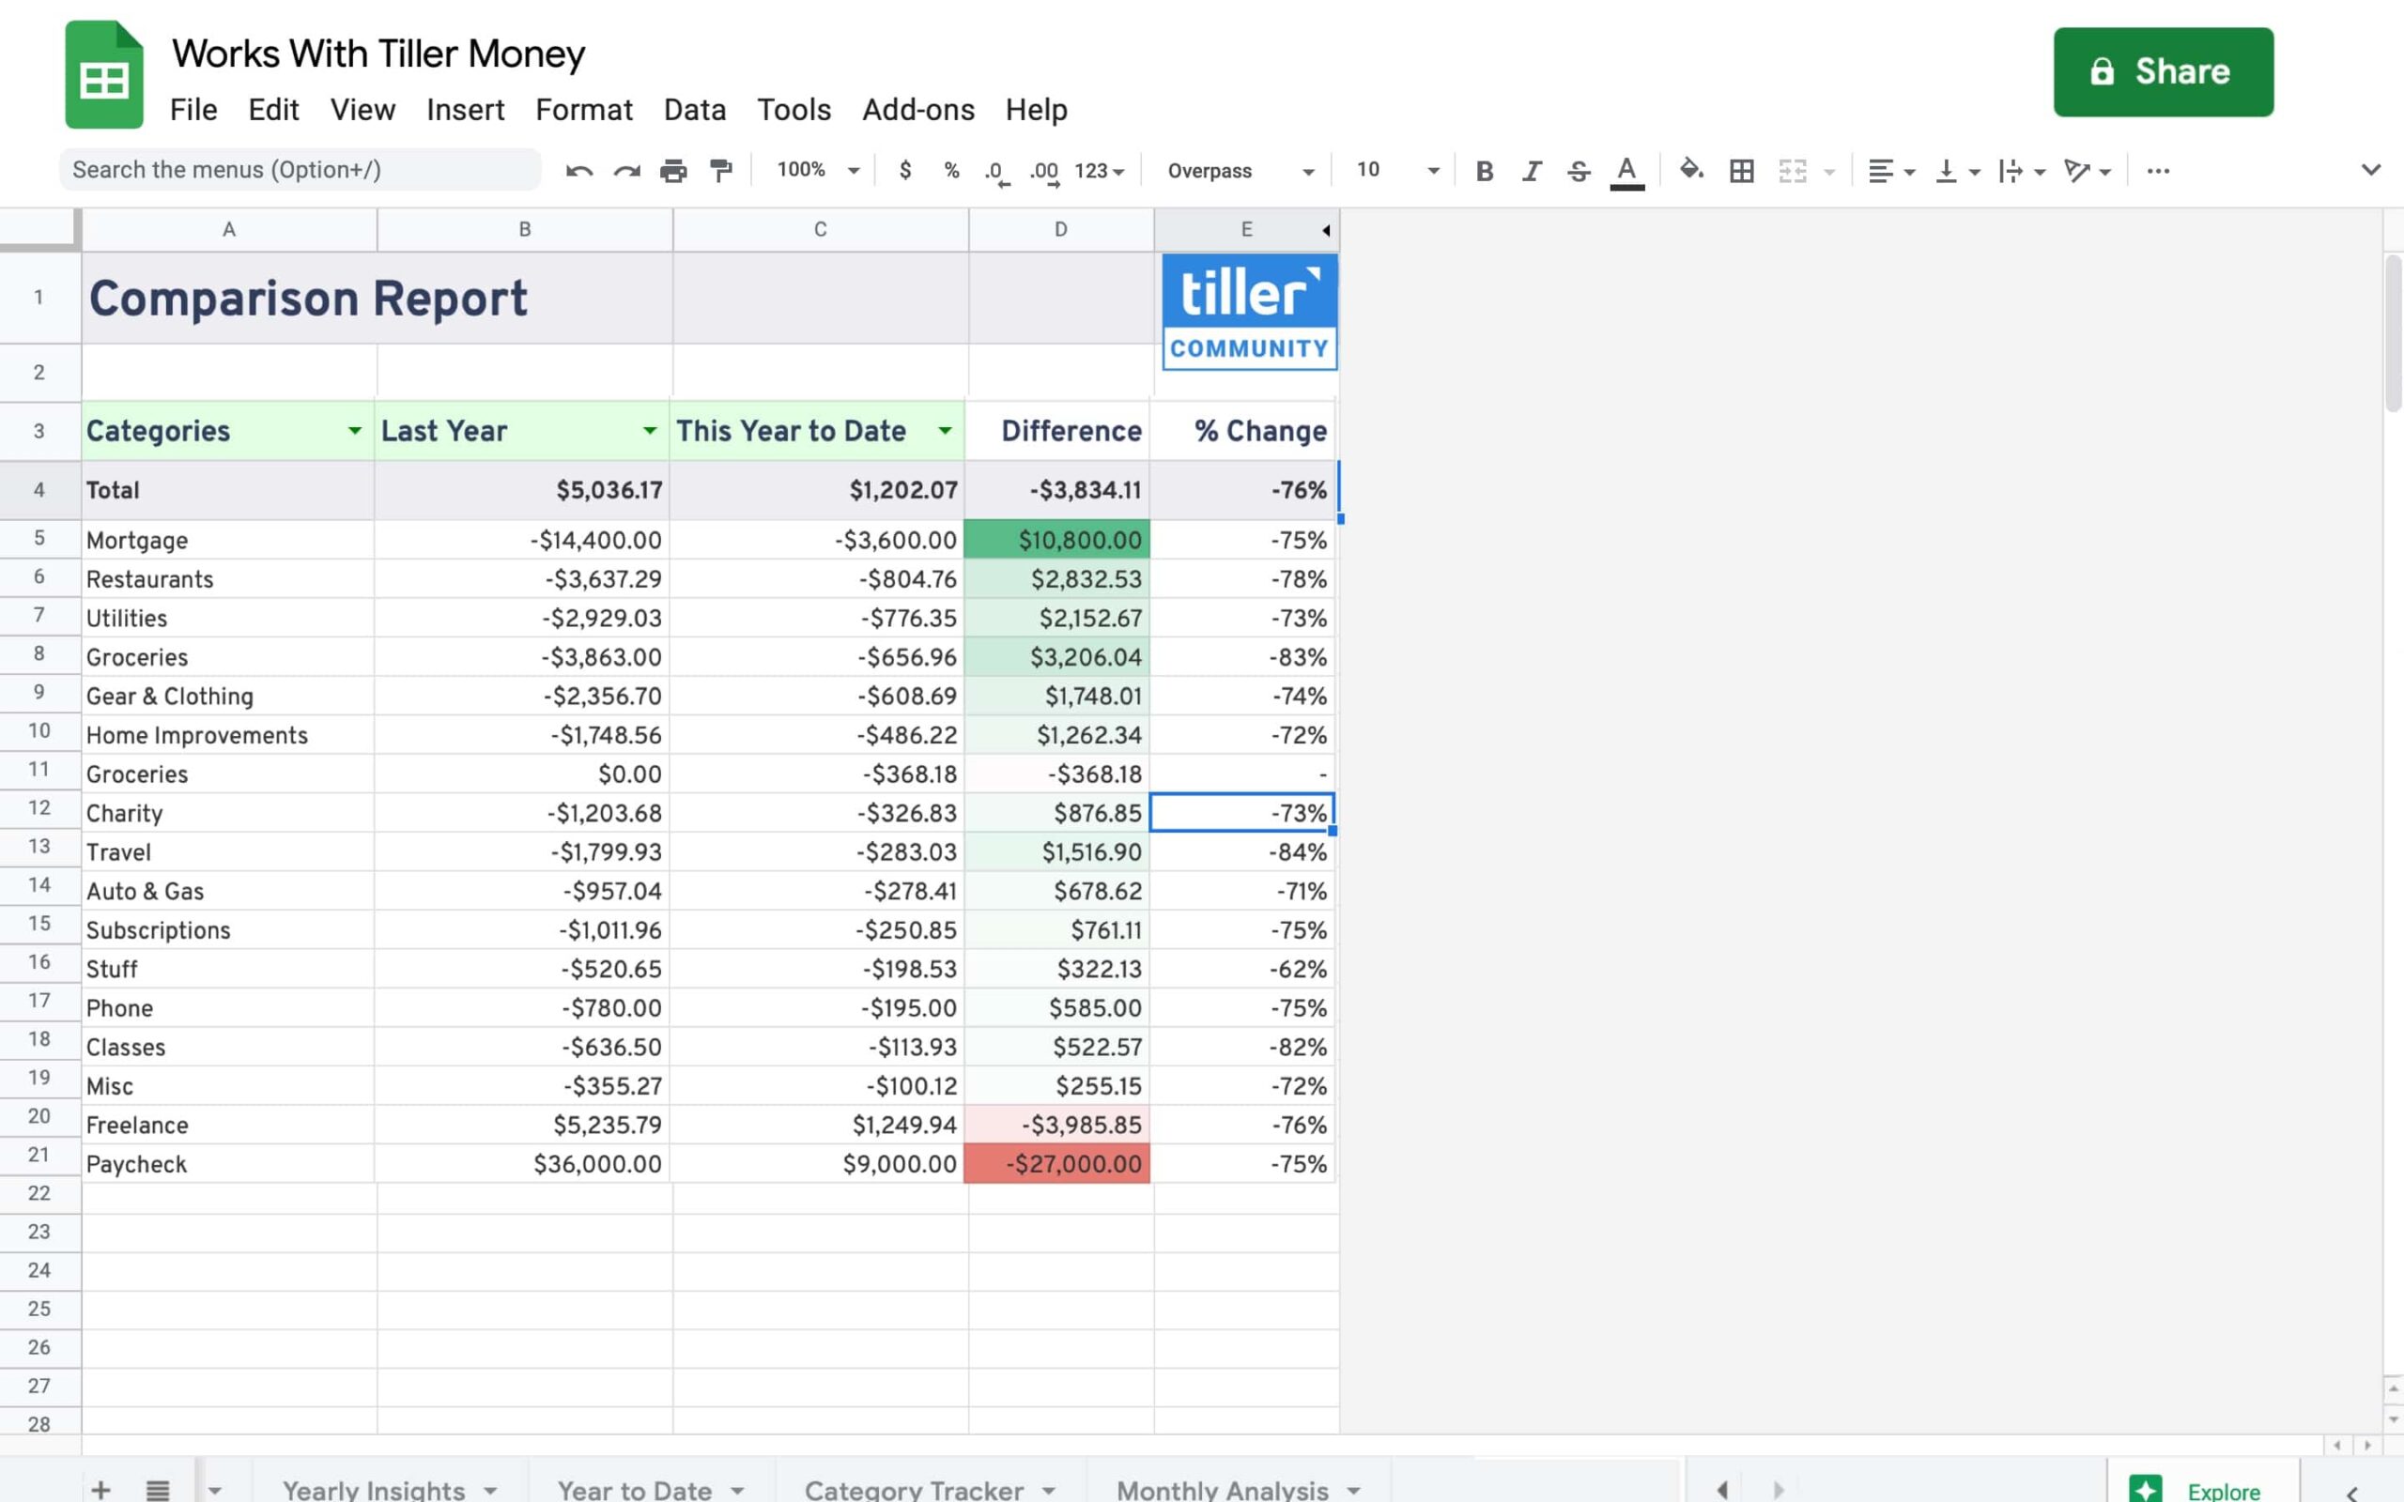This screenshot has height=1502, width=2404.
Task: Format as percent icon
Action: click(x=951, y=171)
